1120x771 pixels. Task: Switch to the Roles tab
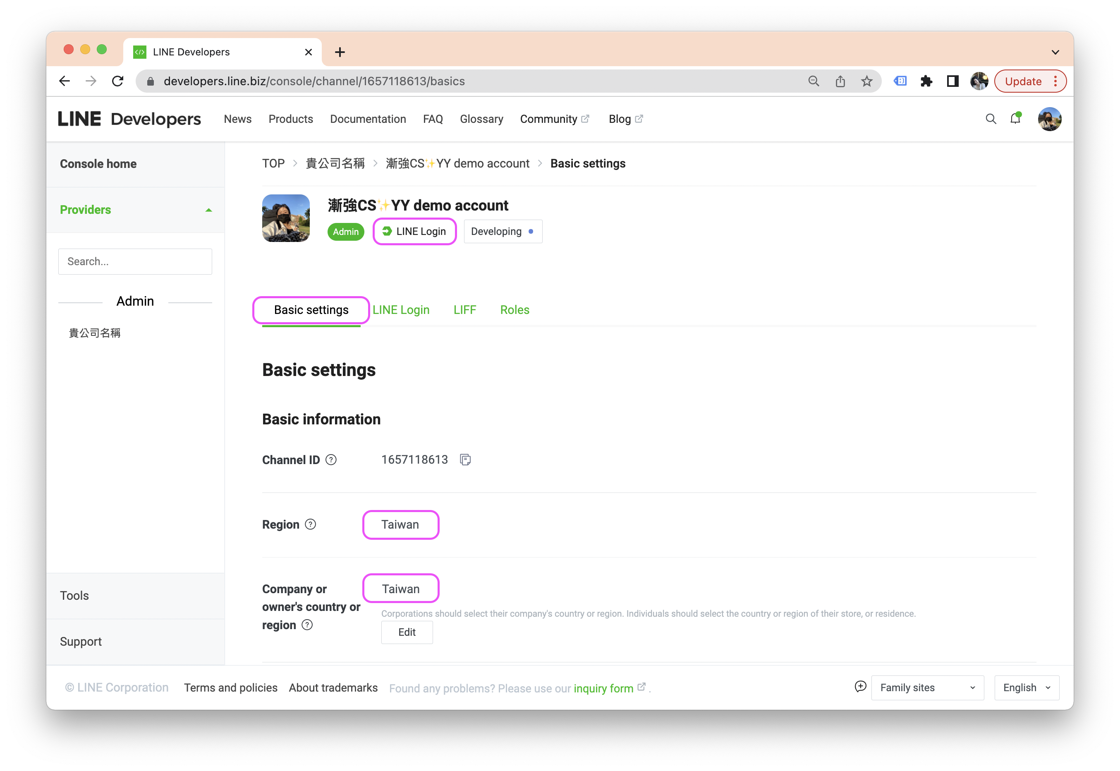click(515, 310)
